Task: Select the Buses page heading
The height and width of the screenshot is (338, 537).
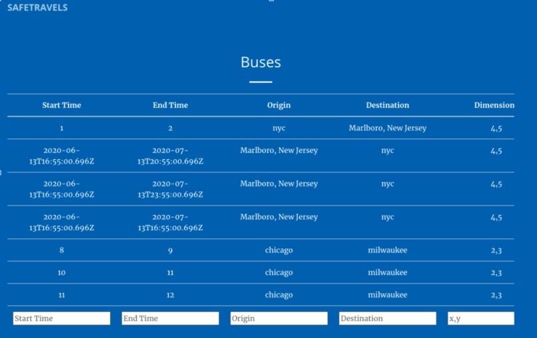Action: click(x=261, y=63)
